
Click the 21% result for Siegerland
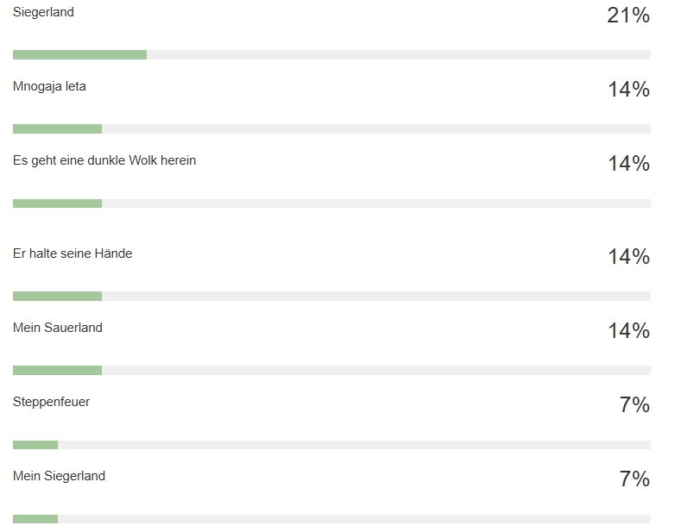pyautogui.click(x=628, y=16)
